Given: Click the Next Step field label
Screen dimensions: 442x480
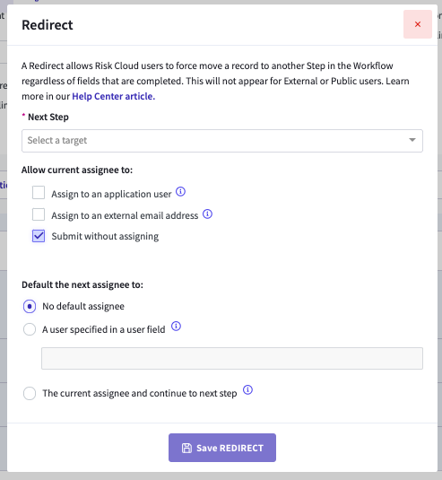Looking at the screenshot, I should (48, 117).
